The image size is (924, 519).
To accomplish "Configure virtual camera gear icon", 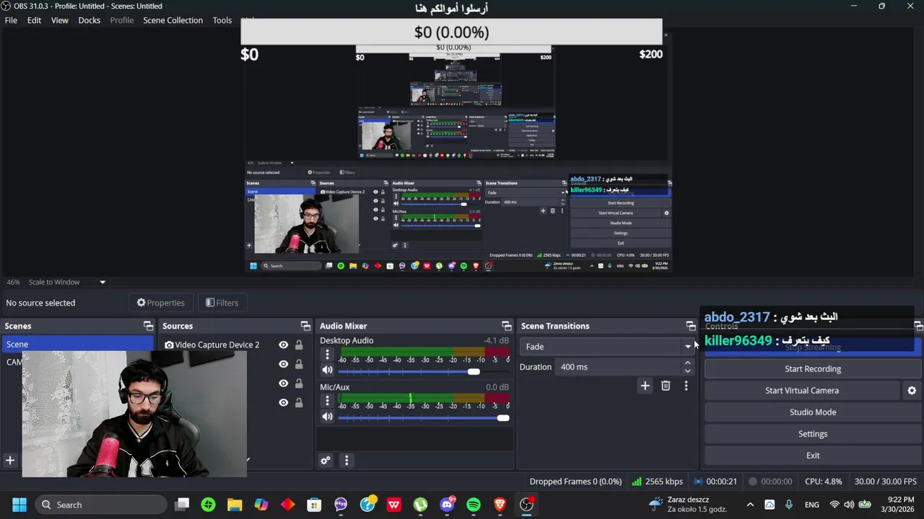I will (912, 391).
